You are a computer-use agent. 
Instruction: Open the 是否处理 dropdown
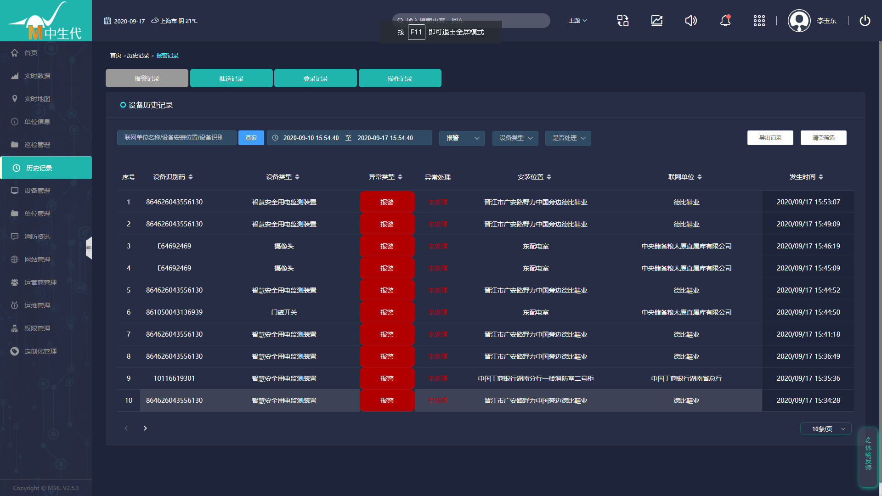tap(568, 138)
